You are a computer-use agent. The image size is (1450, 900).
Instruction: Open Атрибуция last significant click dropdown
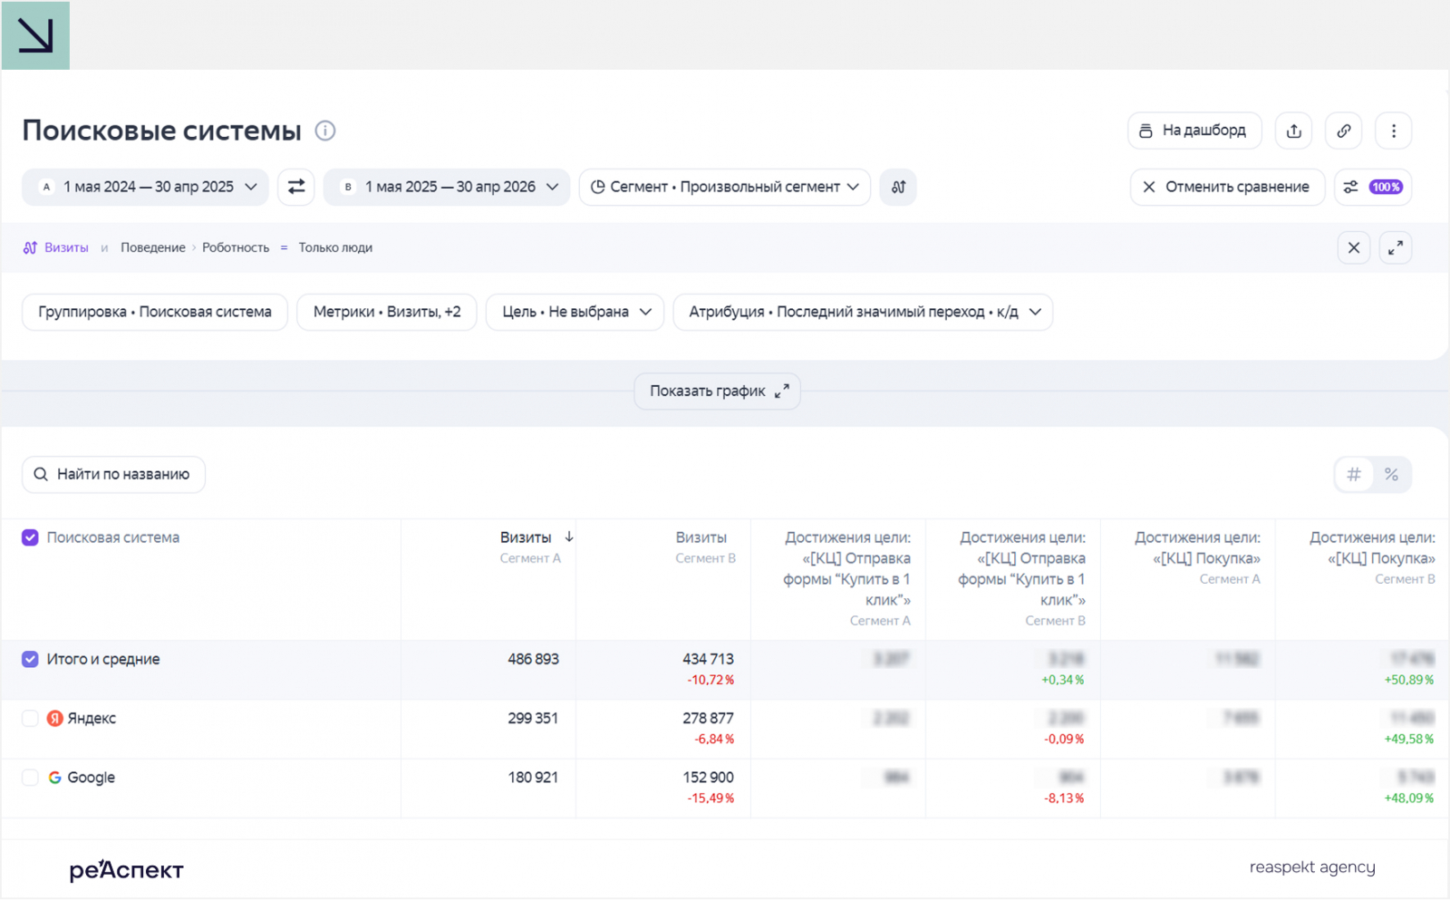(863, 312)
